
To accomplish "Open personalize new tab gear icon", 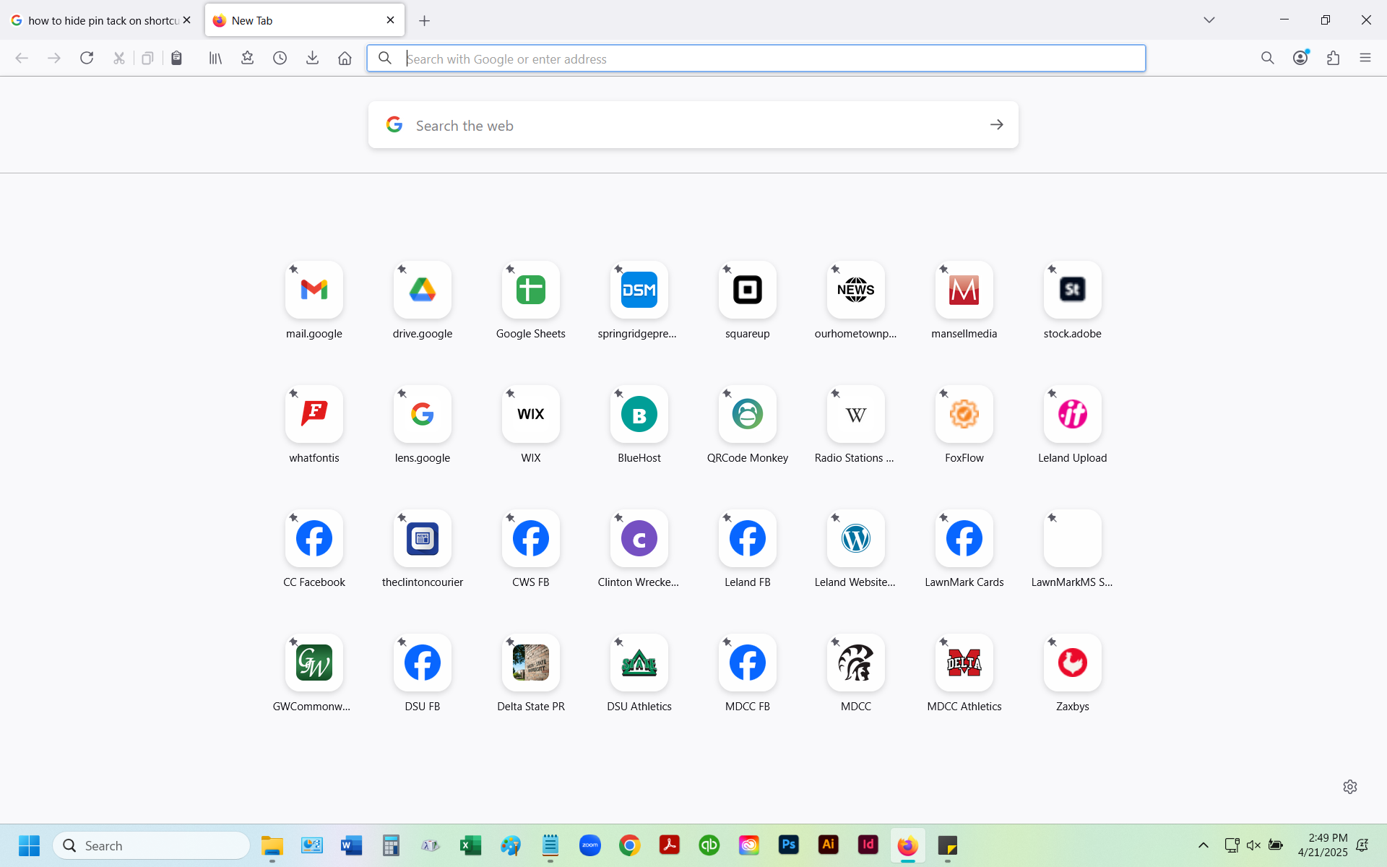I will [x=1350, y=787].
